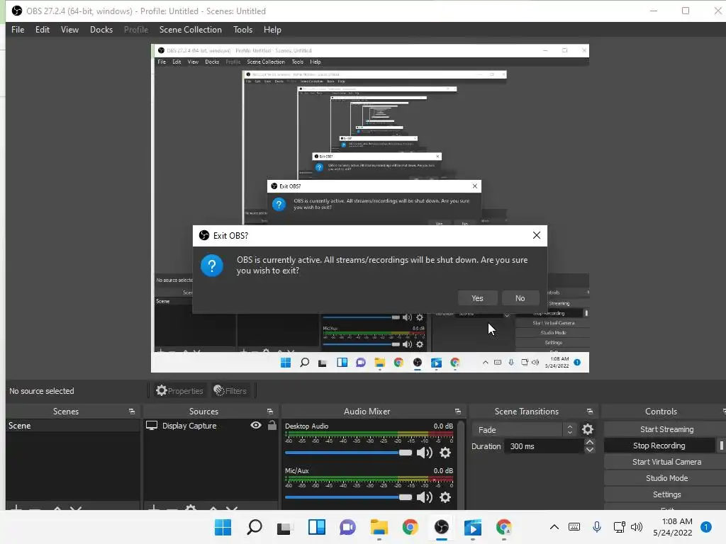Open the Scene Collection menu
This screenshot has width=726, height=544.
click(x=190, y=30)
